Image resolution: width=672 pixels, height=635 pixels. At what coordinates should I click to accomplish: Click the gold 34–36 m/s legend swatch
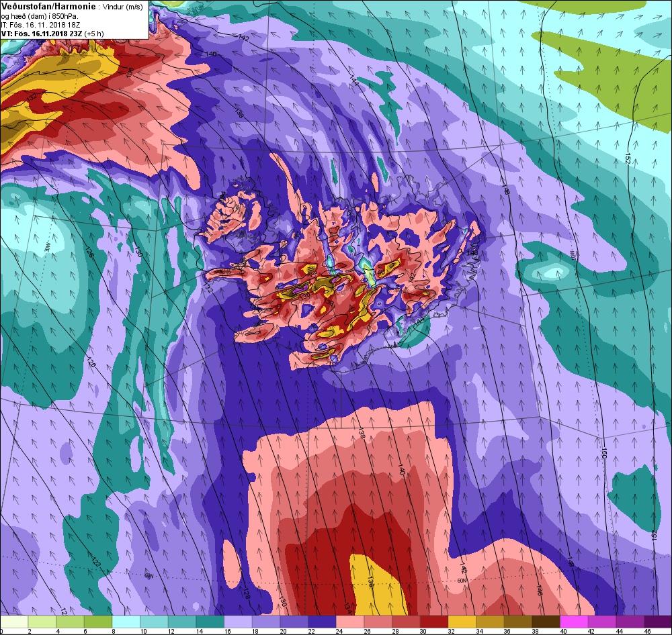490,622
